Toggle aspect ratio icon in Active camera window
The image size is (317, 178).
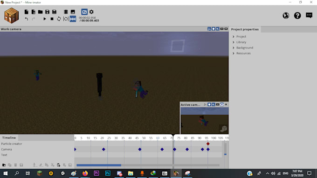218,104
